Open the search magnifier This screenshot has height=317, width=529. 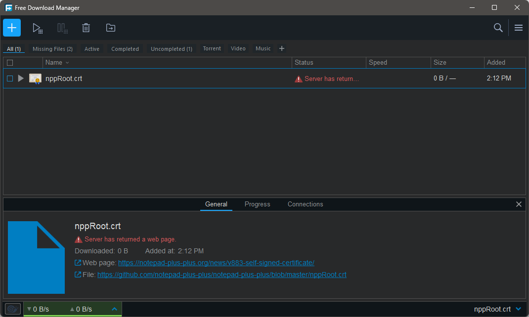tap(498, 28)
